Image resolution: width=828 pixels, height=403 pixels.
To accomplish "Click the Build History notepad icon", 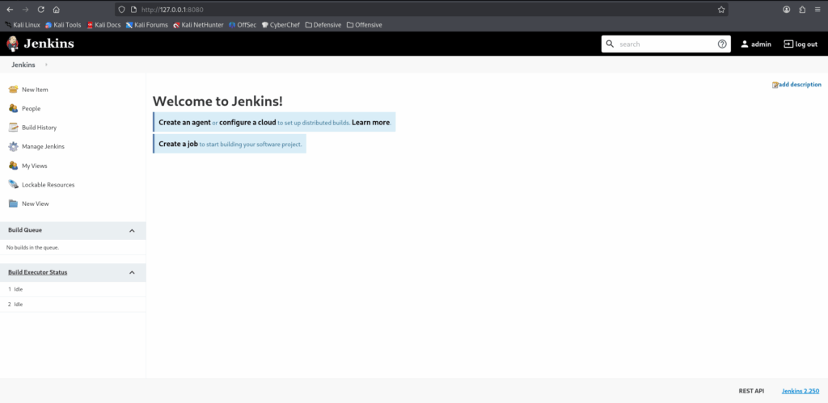I will coord(13,128).
